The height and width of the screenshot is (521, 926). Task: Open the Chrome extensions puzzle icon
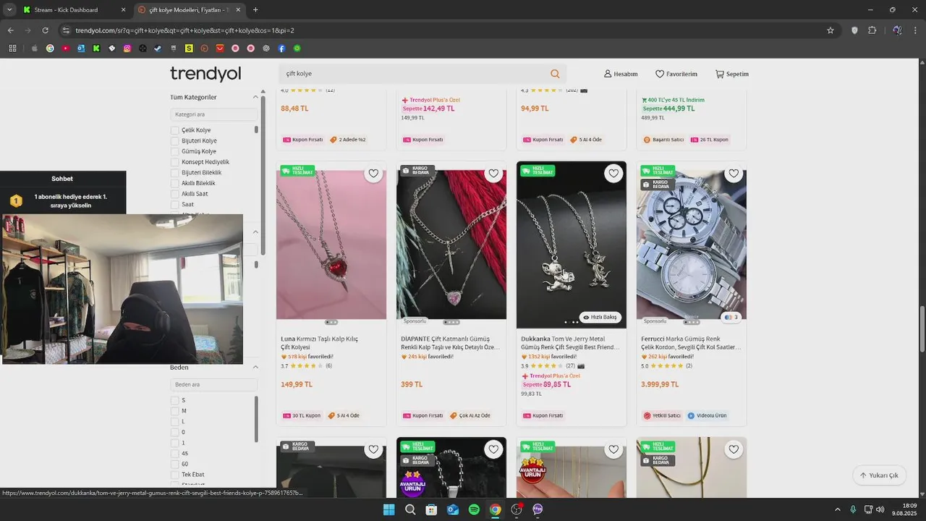[x=872, y=30]
